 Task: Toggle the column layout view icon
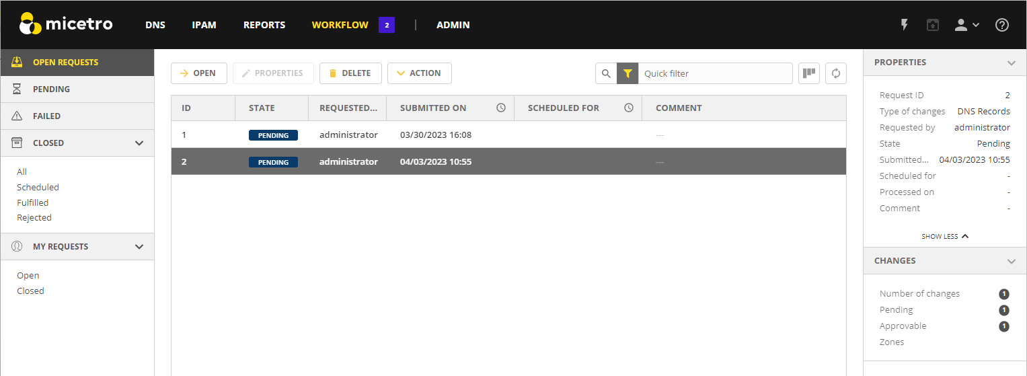point(809,73)
